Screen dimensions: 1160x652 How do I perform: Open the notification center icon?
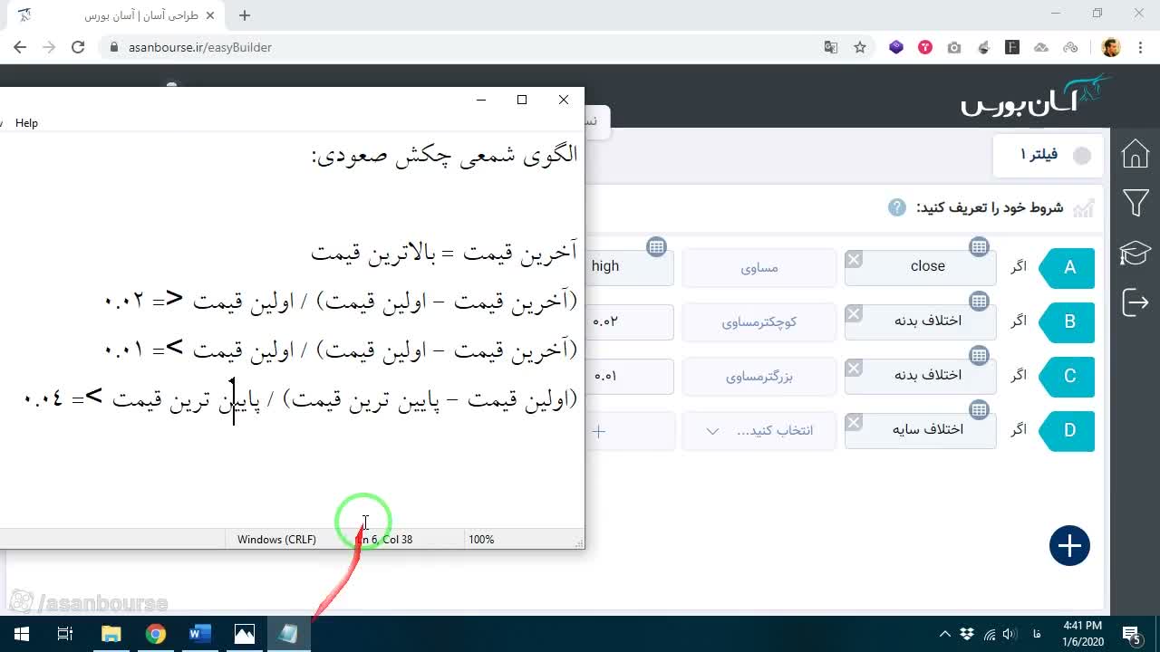(1131, 634)
